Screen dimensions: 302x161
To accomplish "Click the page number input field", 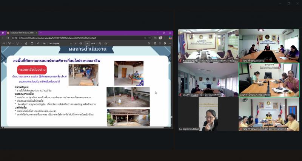I will [87, 43].
